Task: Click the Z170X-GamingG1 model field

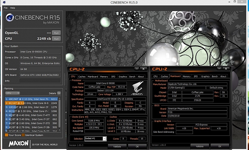Action: tap(186, 88)
